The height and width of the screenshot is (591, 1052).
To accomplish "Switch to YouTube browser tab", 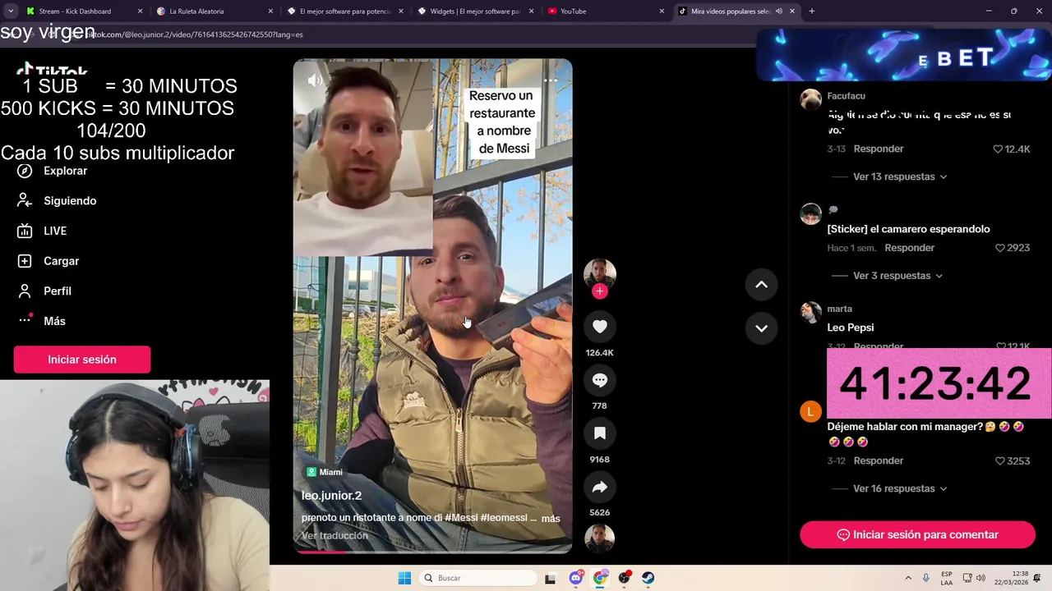I will pos(605,11).
